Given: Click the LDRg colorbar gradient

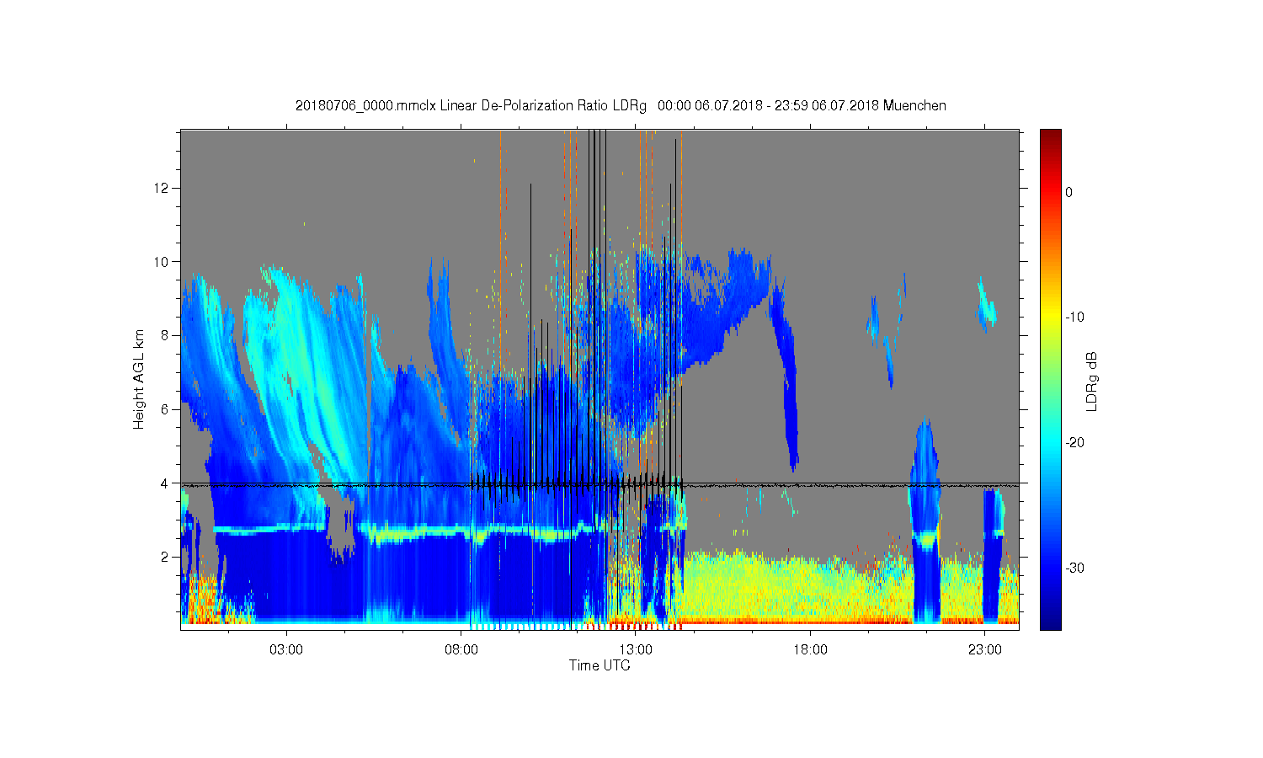Looking at the screenshot, I should (1050, 379).
